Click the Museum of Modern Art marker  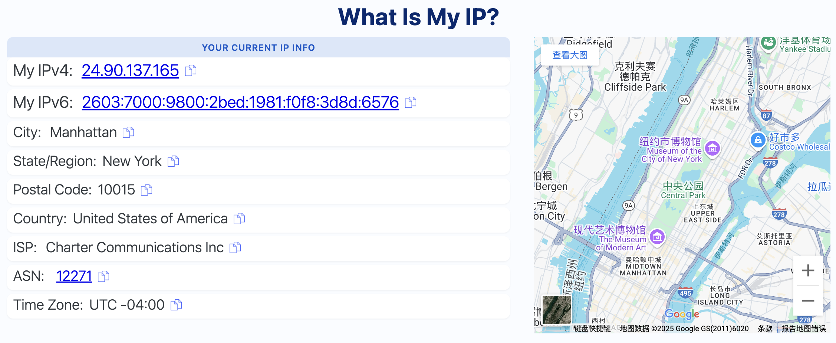point(657,237)
